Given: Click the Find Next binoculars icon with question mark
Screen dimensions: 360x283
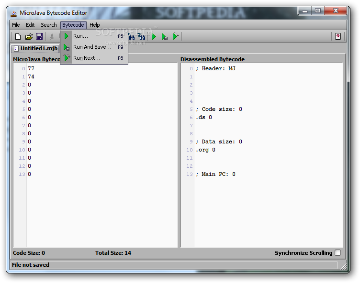Looking at the screenshot, I should tap(141, 36).
